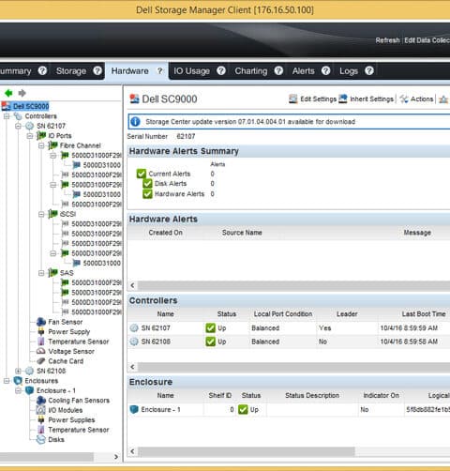This screenshot has height=471, width=450.
Task: Click Enclosure - 1 Up status check
Action: tap(243, 409)
